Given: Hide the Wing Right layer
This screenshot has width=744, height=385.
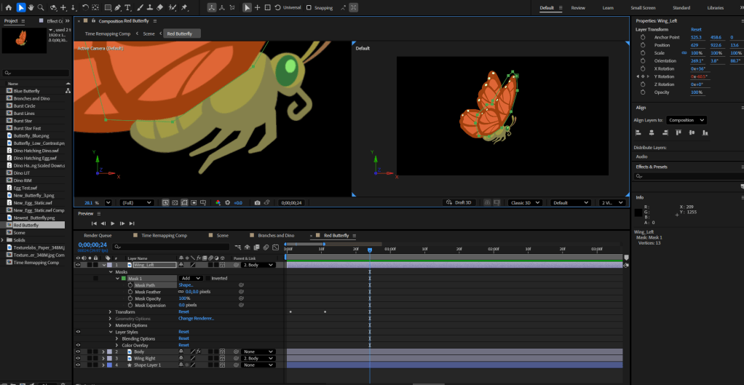Looking at the screenshot, I should pos(78,359).
